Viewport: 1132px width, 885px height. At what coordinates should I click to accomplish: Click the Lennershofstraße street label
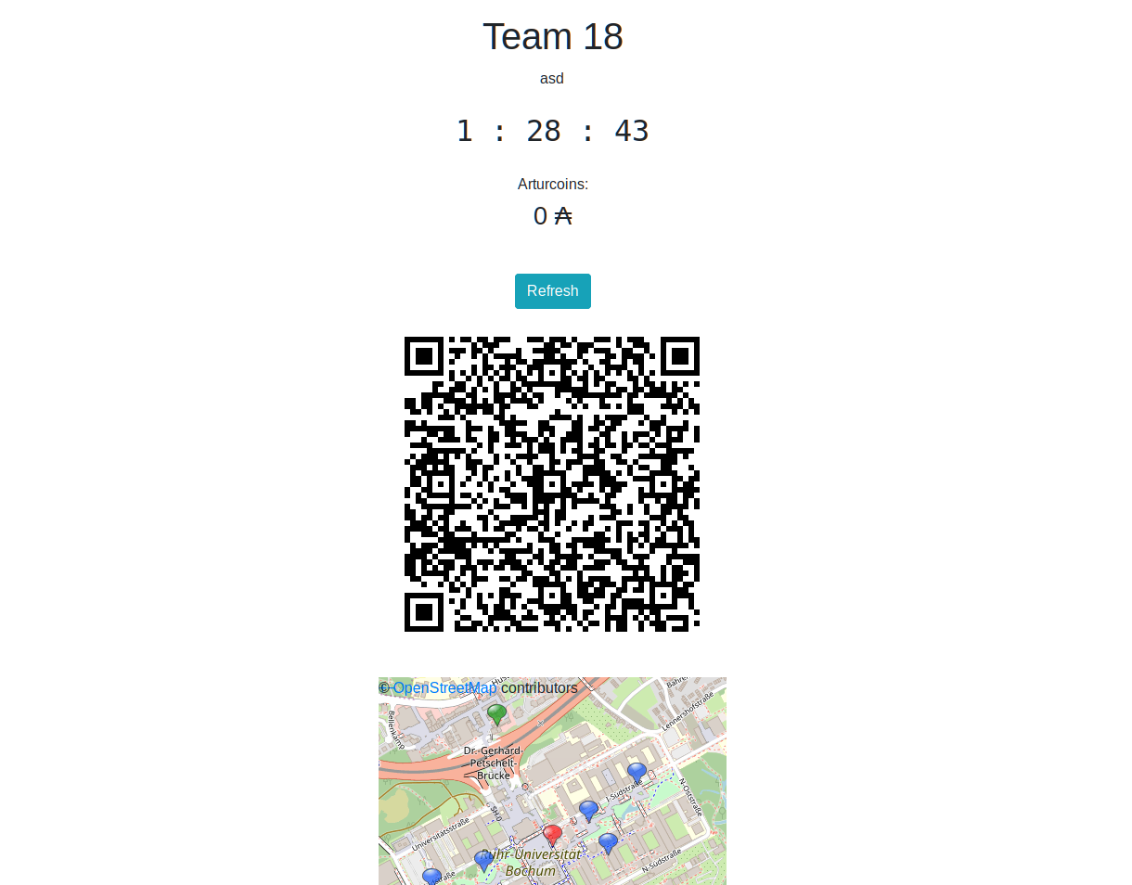point(688,710)
